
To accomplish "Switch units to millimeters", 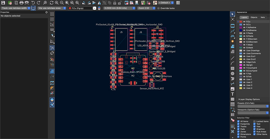I will [x=52, y=30].
